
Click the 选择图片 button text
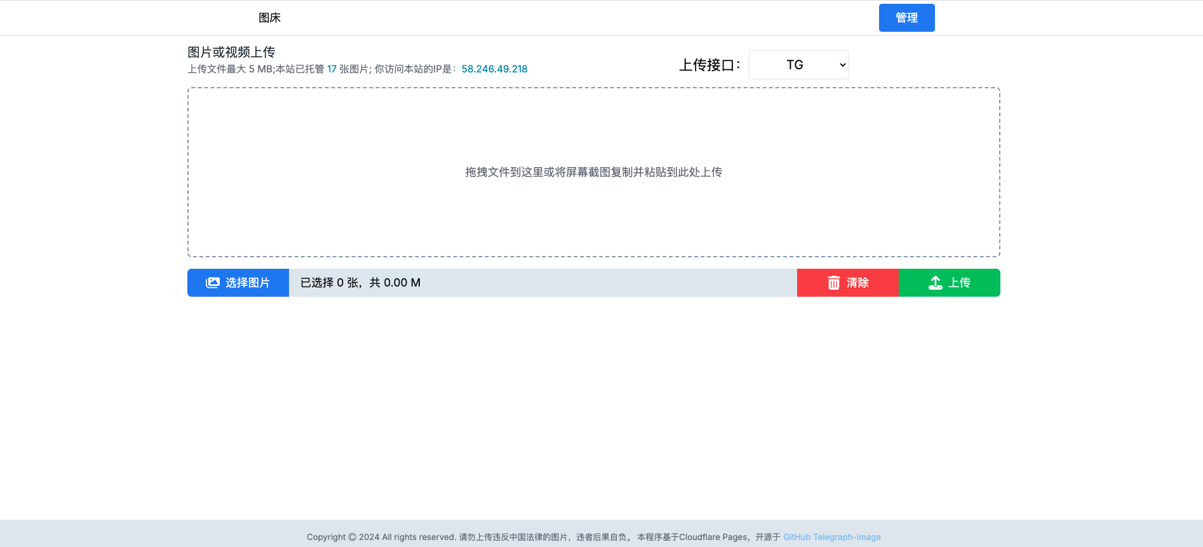pos(248,283)
